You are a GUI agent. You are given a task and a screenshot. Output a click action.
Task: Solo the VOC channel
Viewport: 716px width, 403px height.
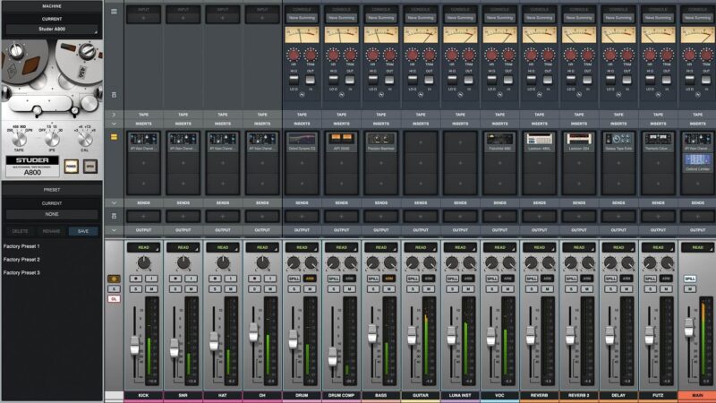491,288
